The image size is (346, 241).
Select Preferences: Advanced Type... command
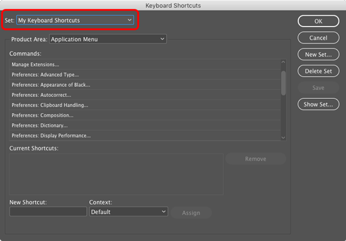(145, 75)
